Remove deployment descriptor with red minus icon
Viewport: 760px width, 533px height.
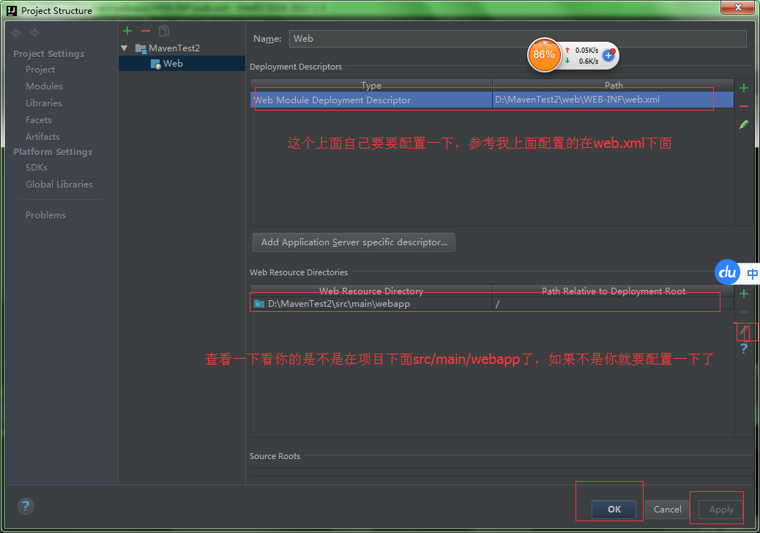pyautogui.click(x=744, y=106)
